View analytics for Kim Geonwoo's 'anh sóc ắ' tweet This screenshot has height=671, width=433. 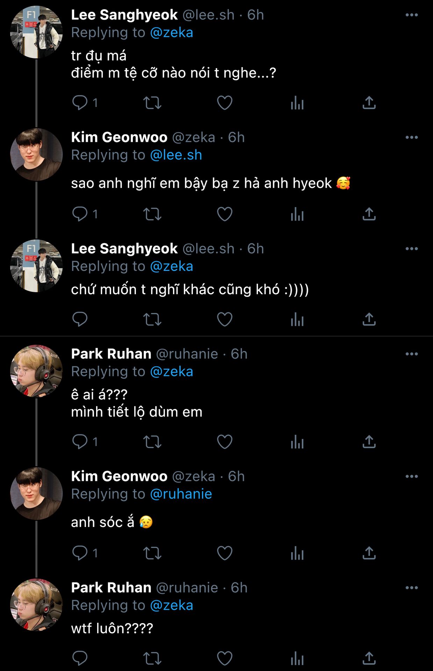tap(297, 553)
